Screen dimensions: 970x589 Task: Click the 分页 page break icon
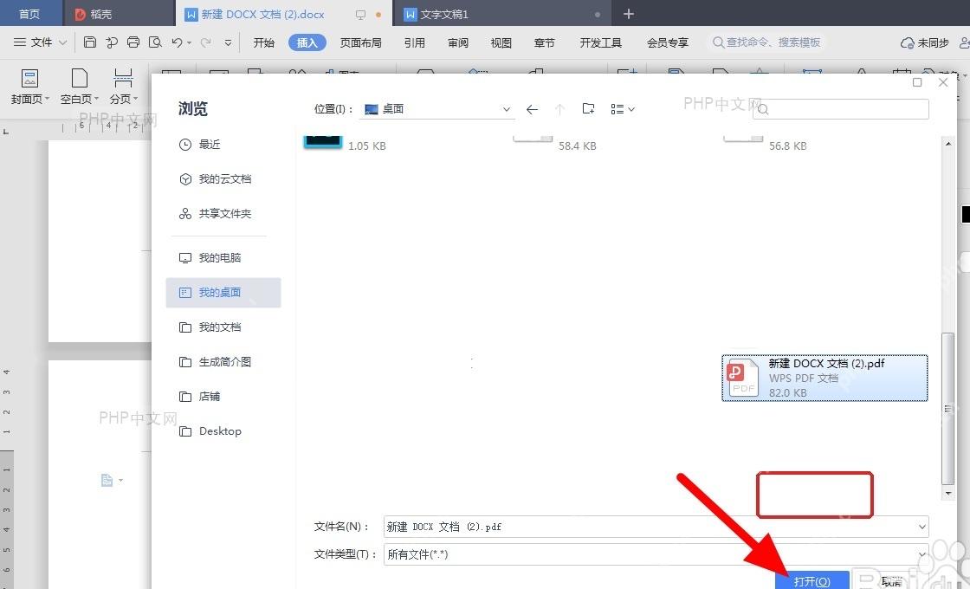click(x=123, y=78)
